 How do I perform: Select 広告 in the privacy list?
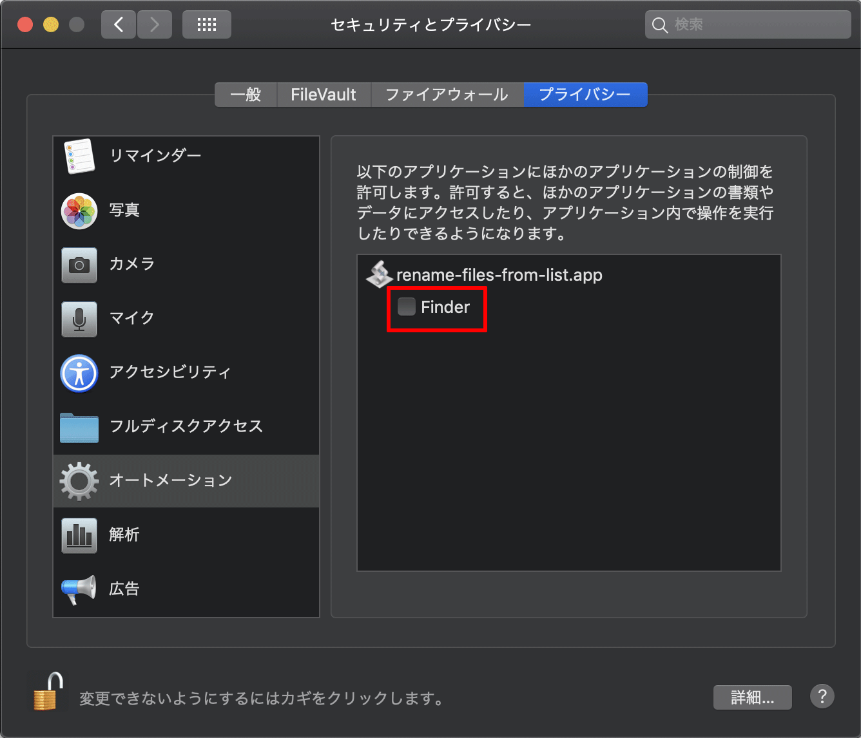pos(186,589)
